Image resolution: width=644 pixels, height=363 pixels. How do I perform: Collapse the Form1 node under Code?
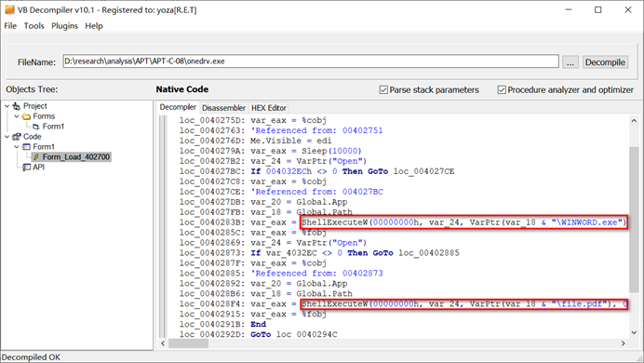17,147
